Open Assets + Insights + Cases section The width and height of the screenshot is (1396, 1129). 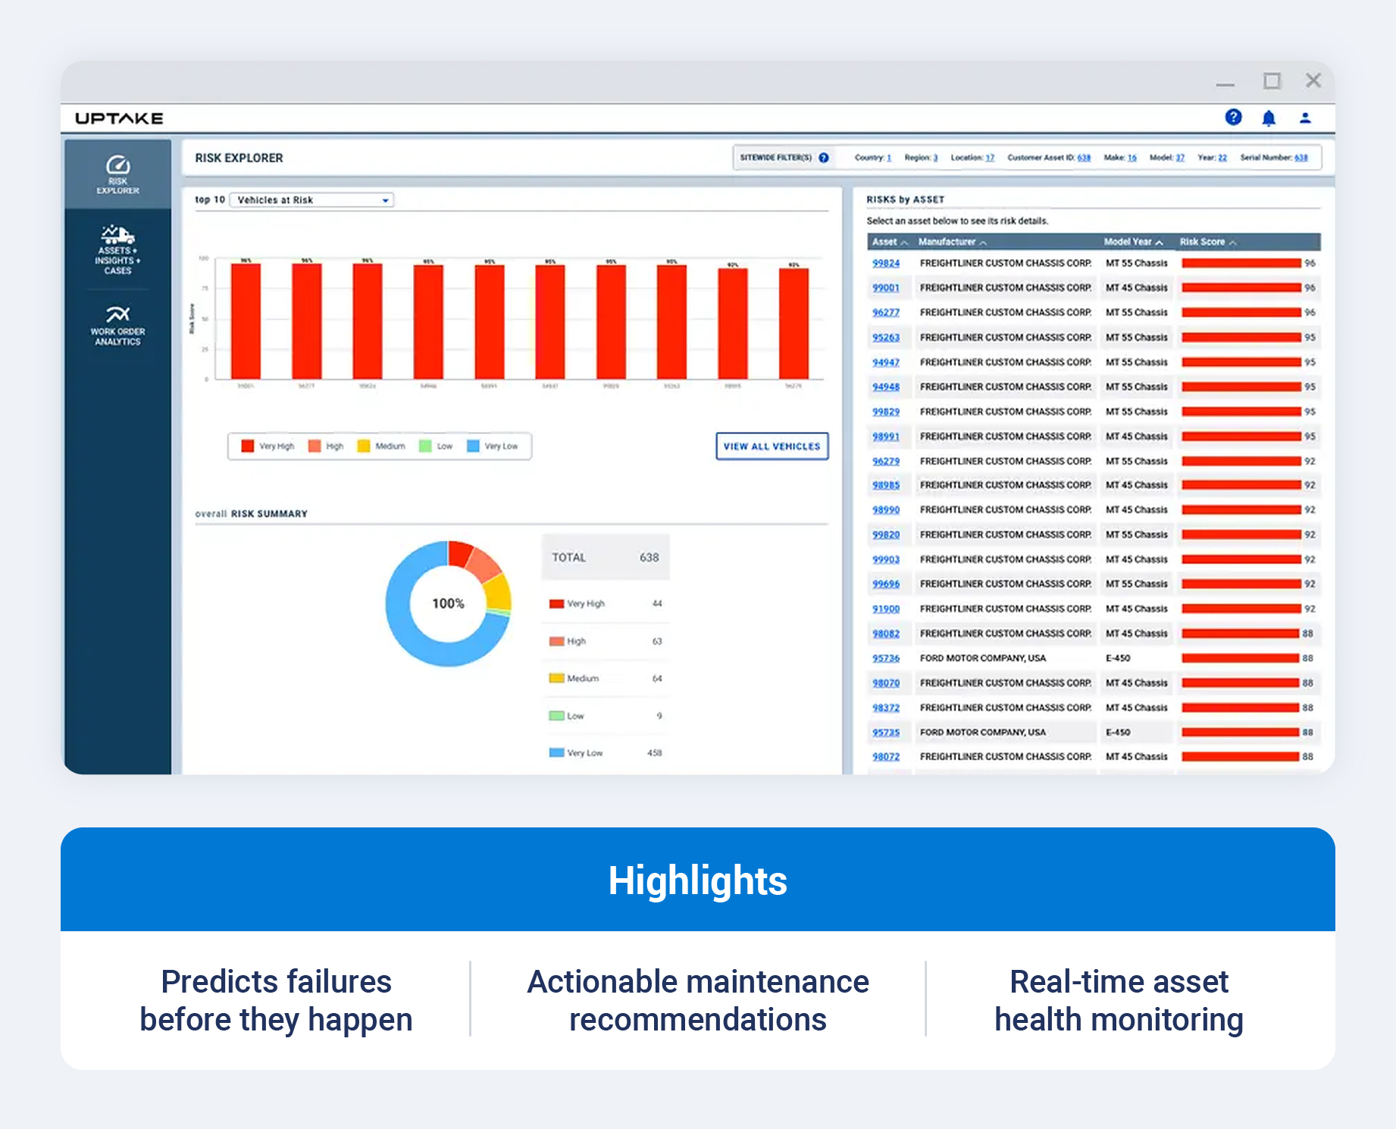tap(117, 249)
